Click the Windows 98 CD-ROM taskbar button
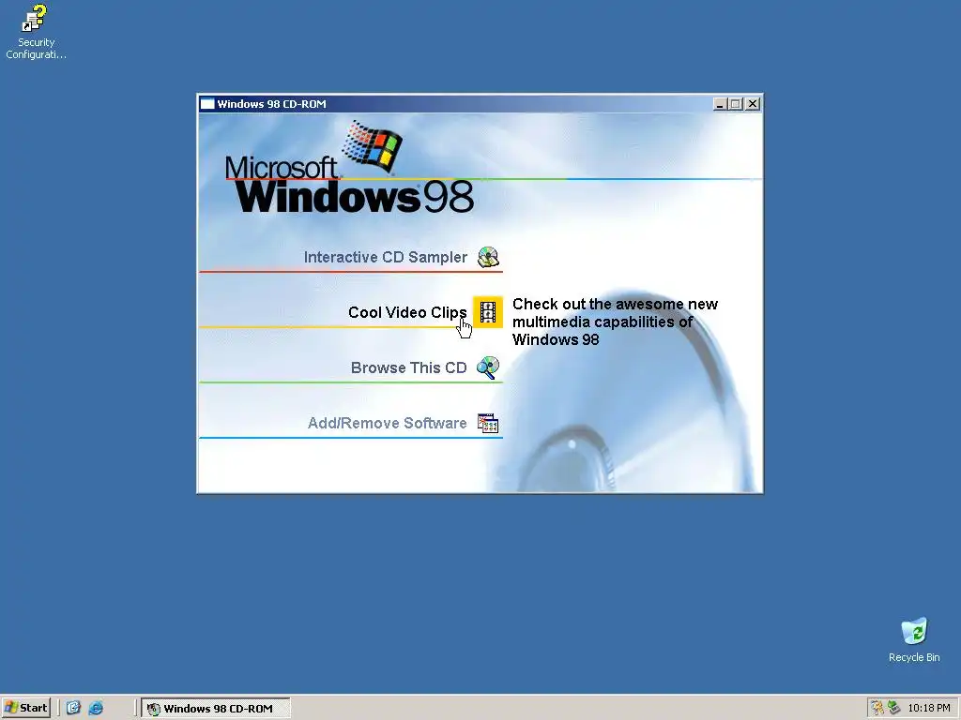The image size is (961, 720). (x=216, y=709)
